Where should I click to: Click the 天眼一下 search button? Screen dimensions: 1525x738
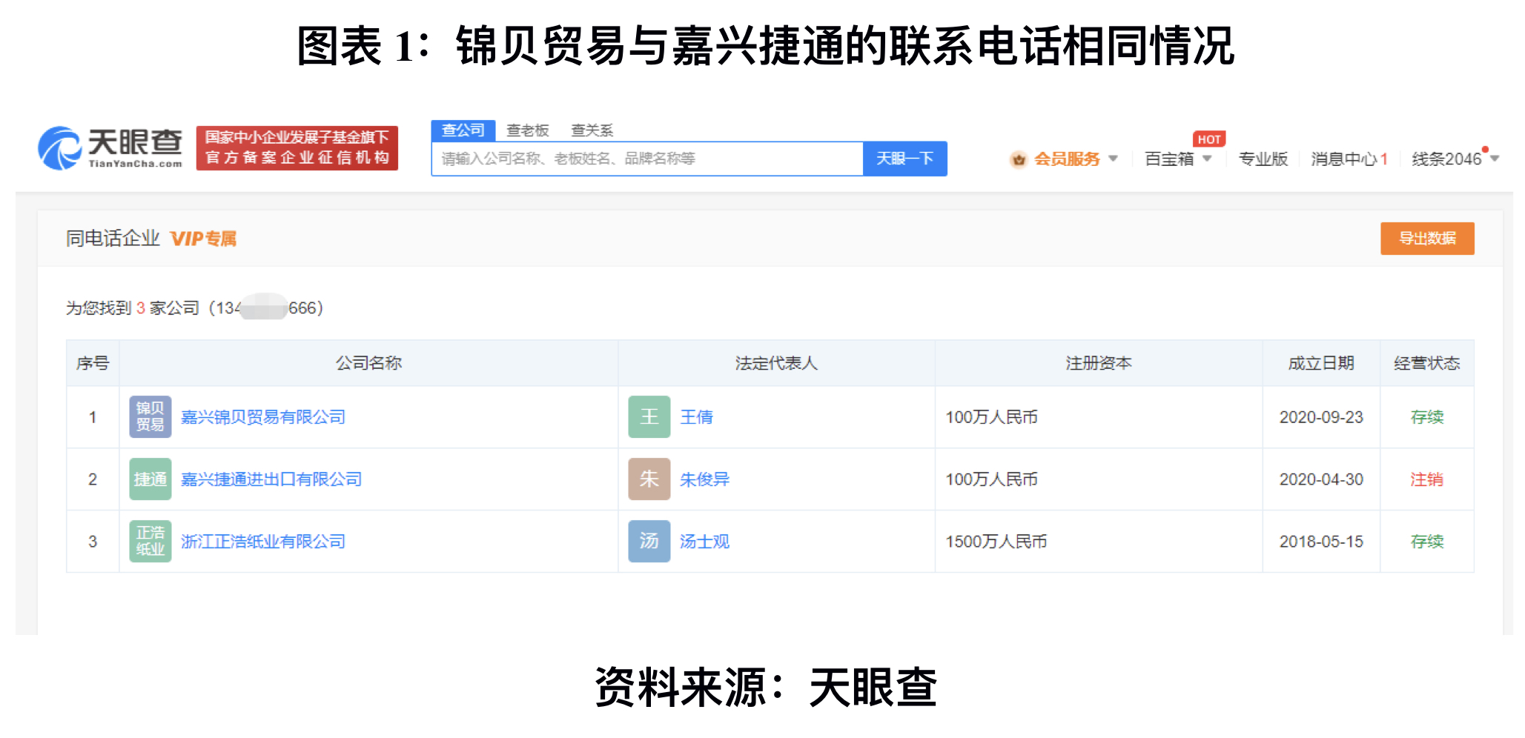(x=904, y=159)
